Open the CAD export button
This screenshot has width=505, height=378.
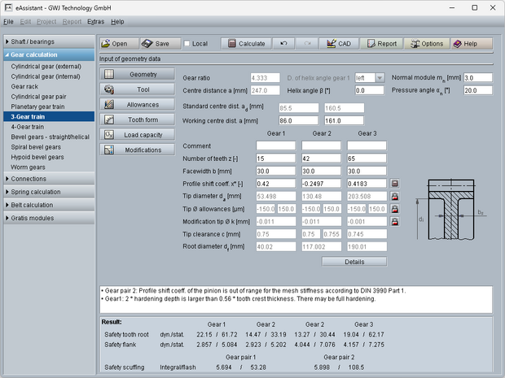338,43
